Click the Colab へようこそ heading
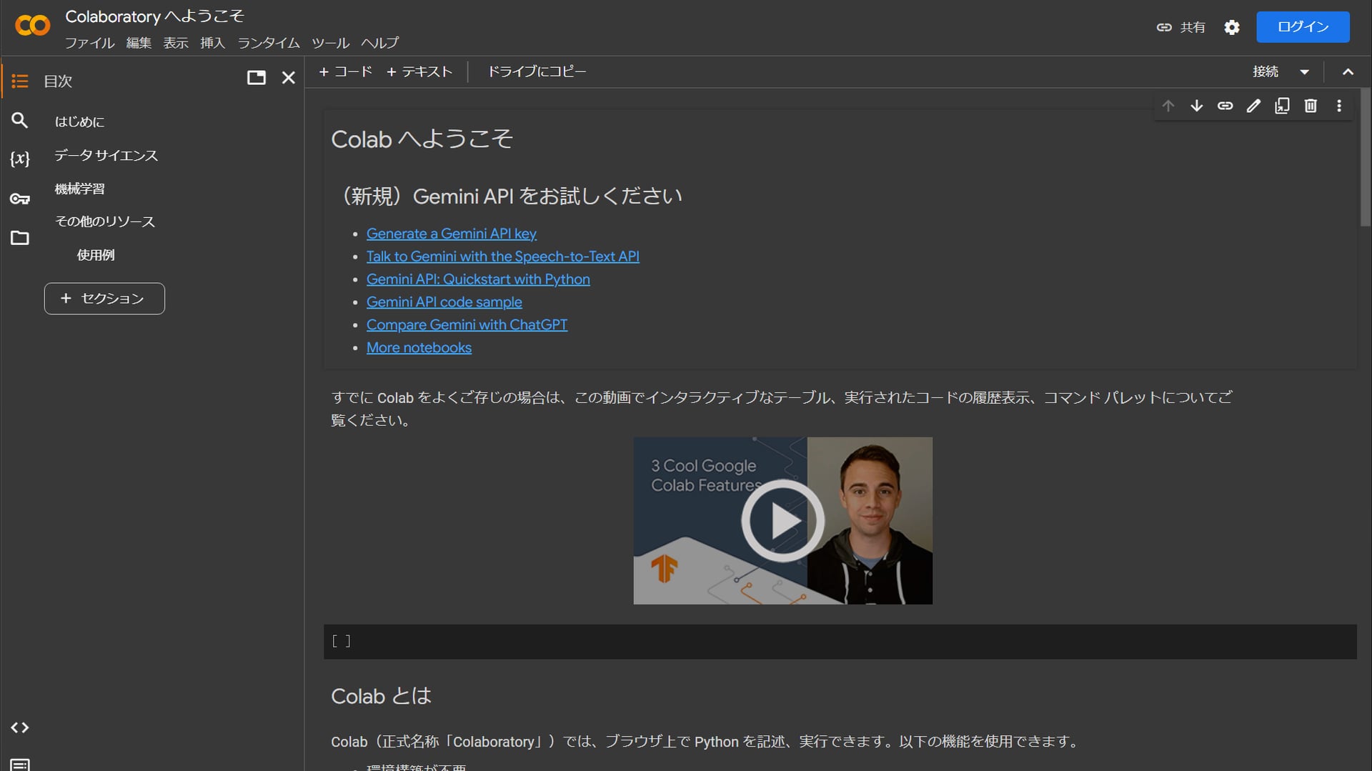Image resolution: width=1372 pixels, height=771 pixels. 422,139
